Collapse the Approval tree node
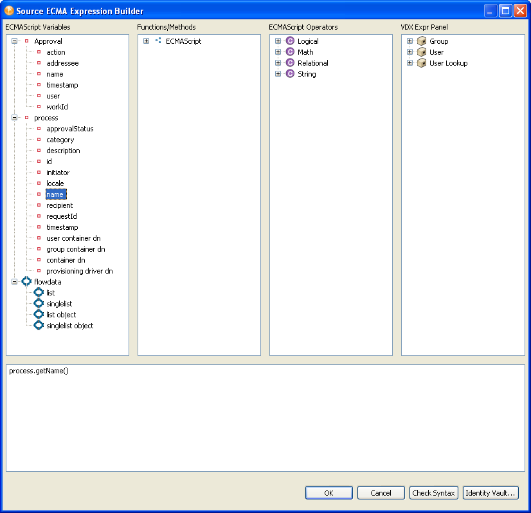This screenshot has width=531, height=513. (x=15, y=41)
